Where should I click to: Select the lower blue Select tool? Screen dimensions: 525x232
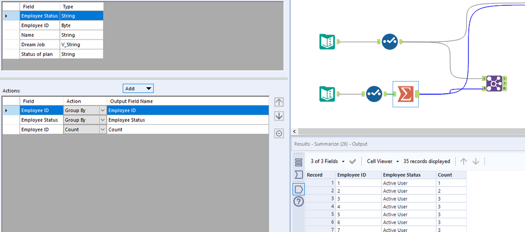[x=374, y=94]
